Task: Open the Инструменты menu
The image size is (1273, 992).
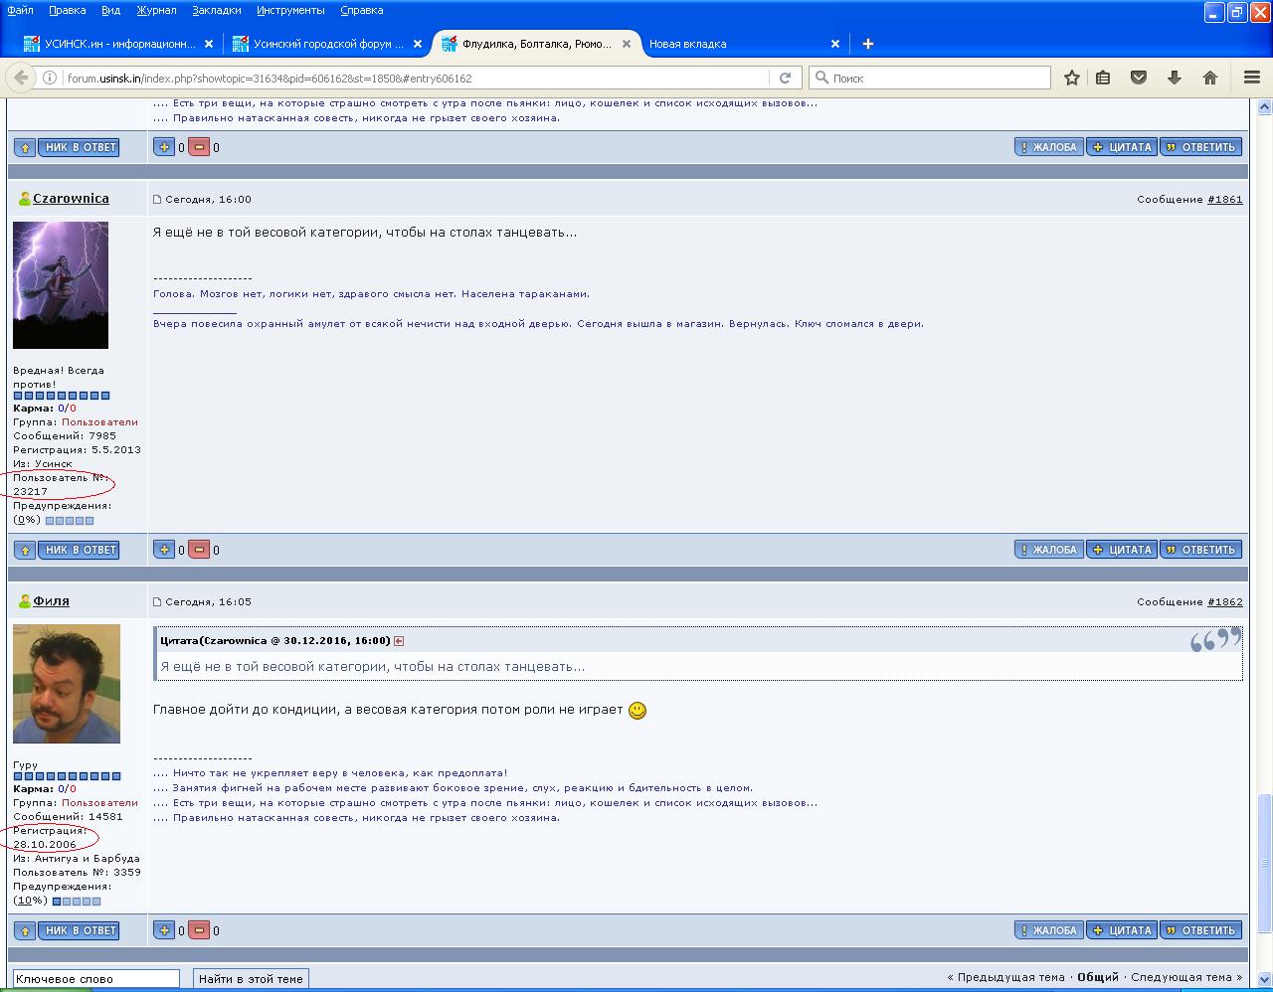Action: point(289,10)
